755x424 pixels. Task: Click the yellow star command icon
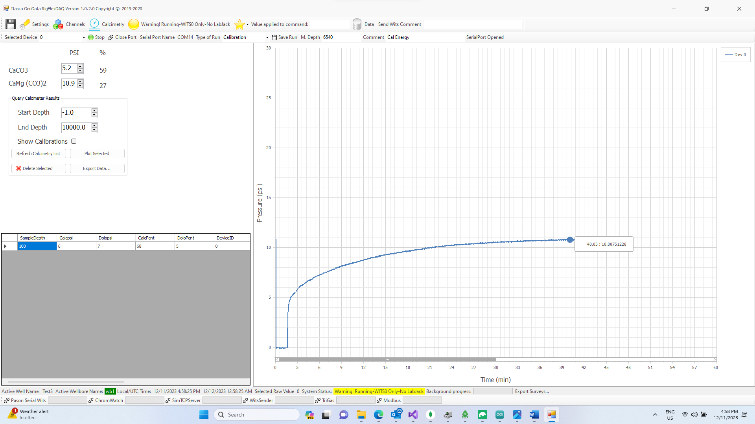[239, 24]
